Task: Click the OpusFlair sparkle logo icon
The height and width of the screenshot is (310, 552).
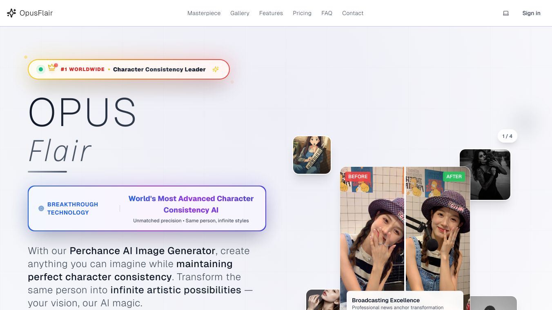Action: pos(11,13)
